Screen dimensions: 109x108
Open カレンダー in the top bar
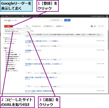click(11, 16)
